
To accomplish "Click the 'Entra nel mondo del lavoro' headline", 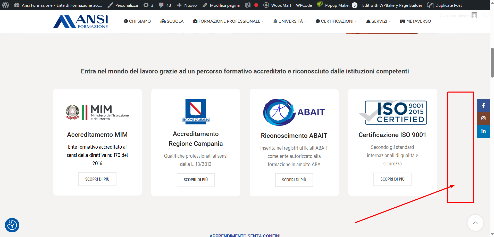I will 245,71.
